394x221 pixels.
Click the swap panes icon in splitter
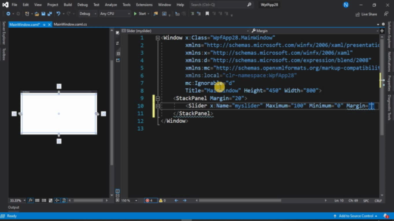[x=118, y=43]
